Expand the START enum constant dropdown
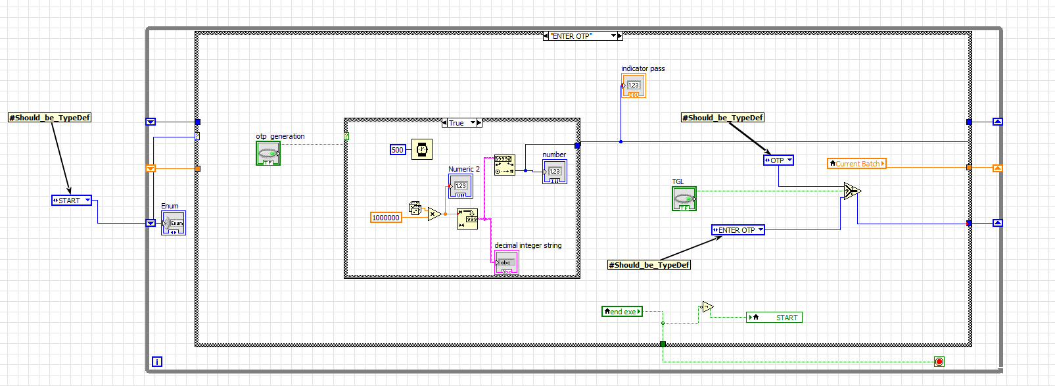This screenshot has height=386, width=1055. [x=87, y=201]
